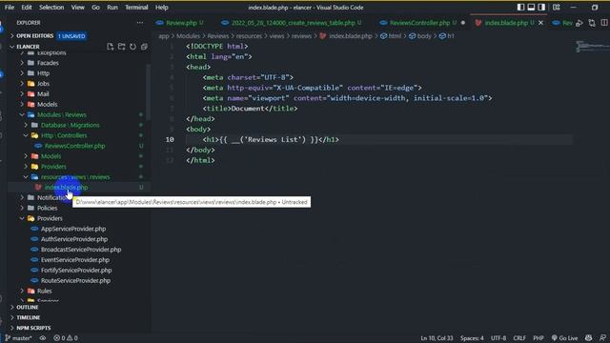Expand the Database \ Migrations folder
610x343 pixels.
click(x=70, y=125)
